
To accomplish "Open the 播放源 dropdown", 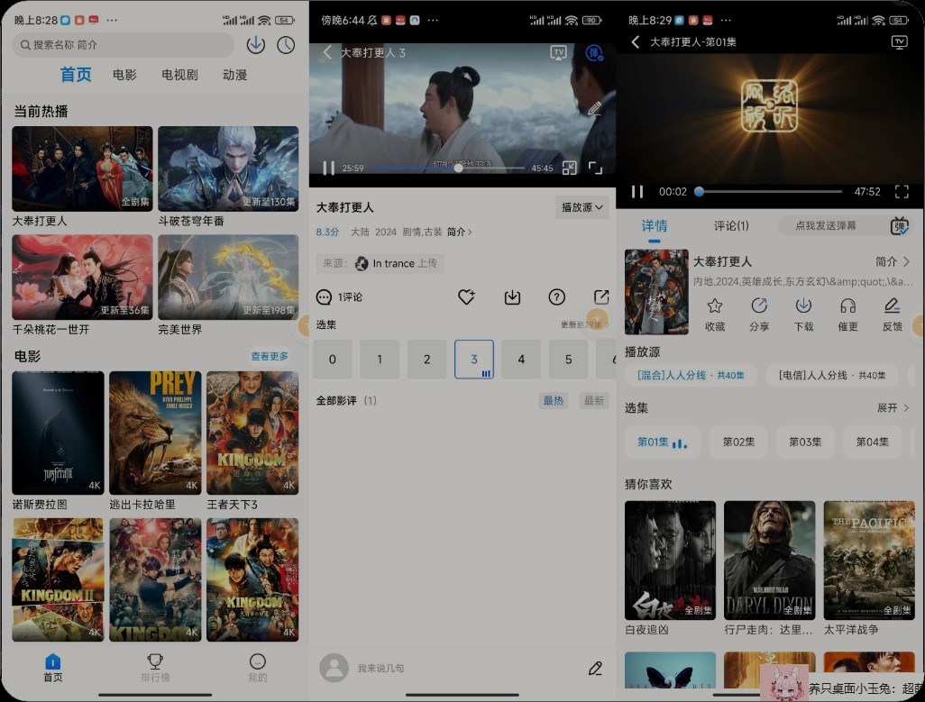I will (x=582, y=207).
